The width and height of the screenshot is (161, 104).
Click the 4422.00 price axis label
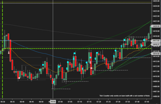(x=156, y=16)
